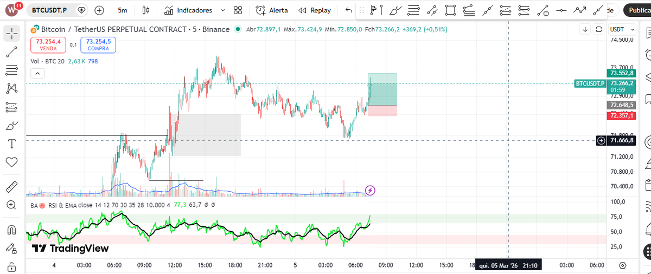Click the 72.648,5 entry price label
651x274 pixels.
(622, 105)
